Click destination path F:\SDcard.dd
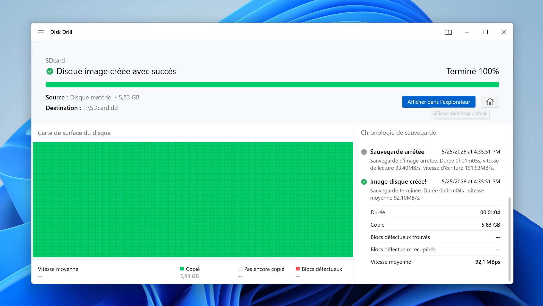This screenshot has height=306, width=543. point(100,108)
